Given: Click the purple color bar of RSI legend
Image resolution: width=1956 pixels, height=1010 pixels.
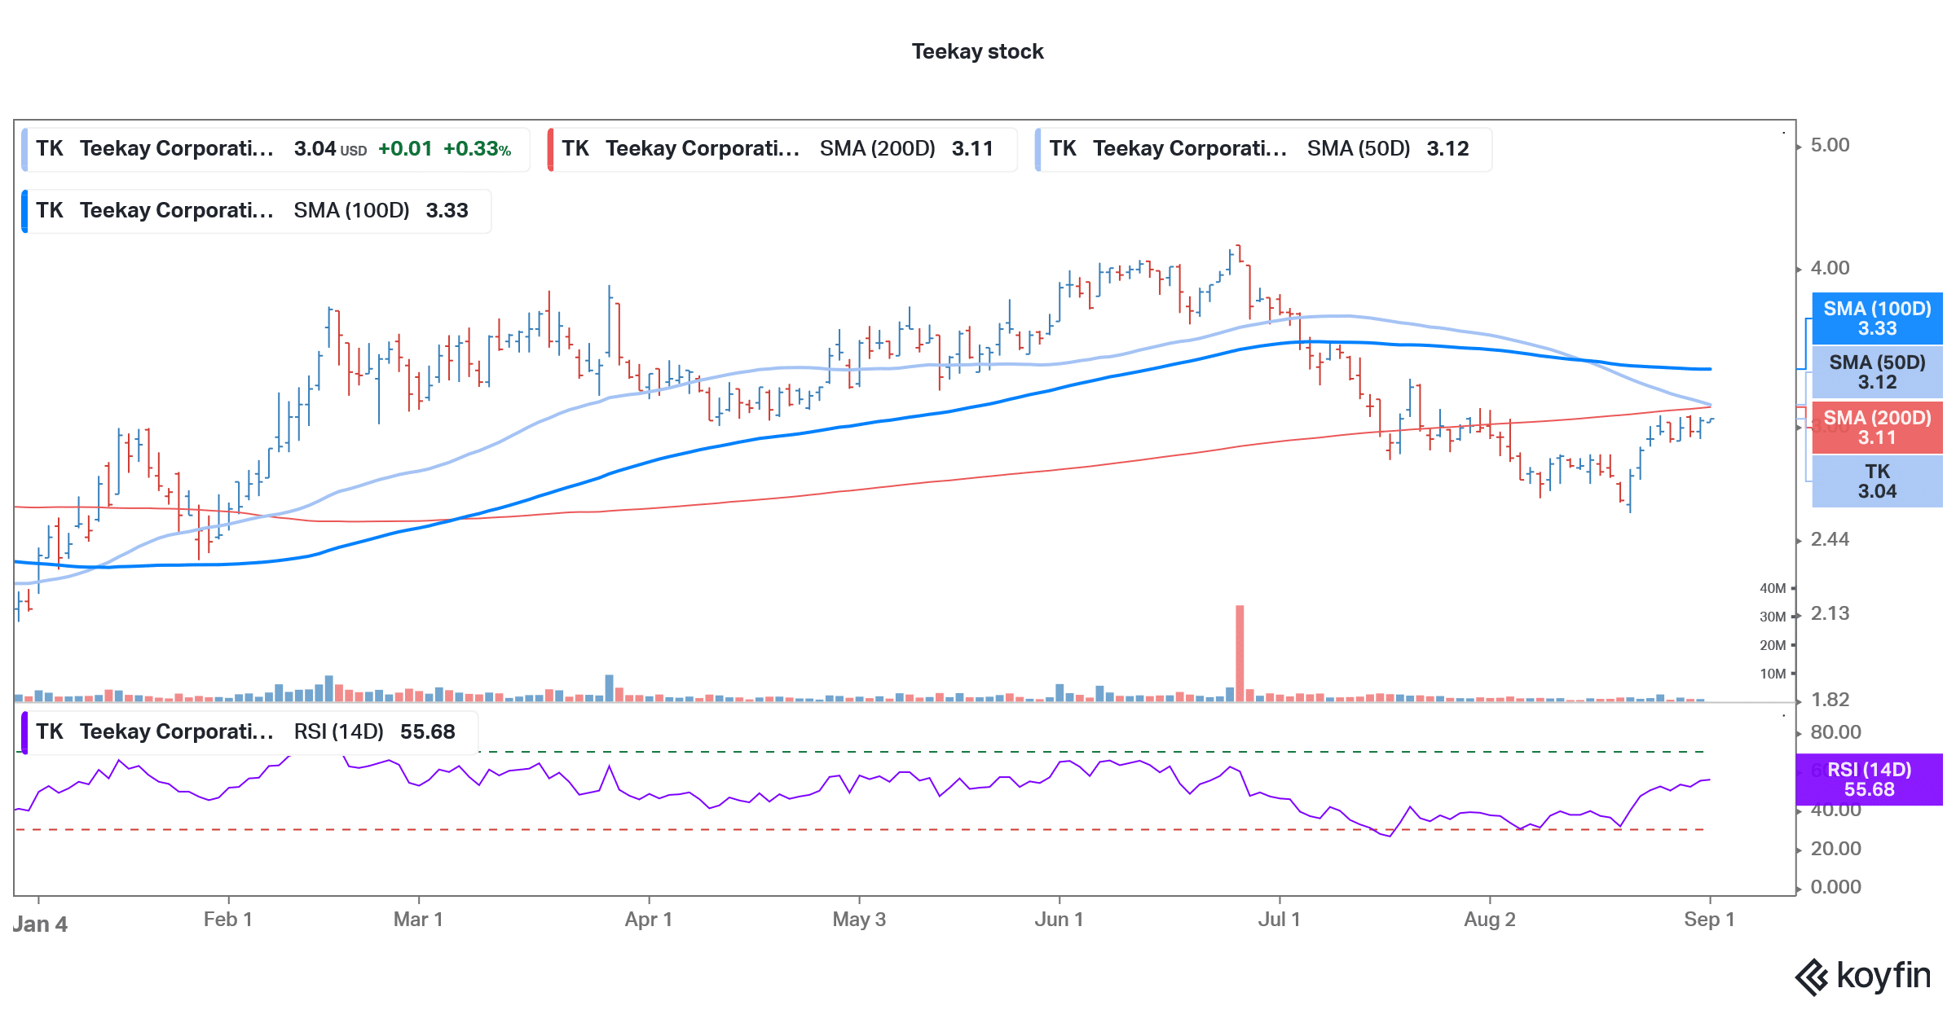Looking at the screenshot, I should coord(24,732).
